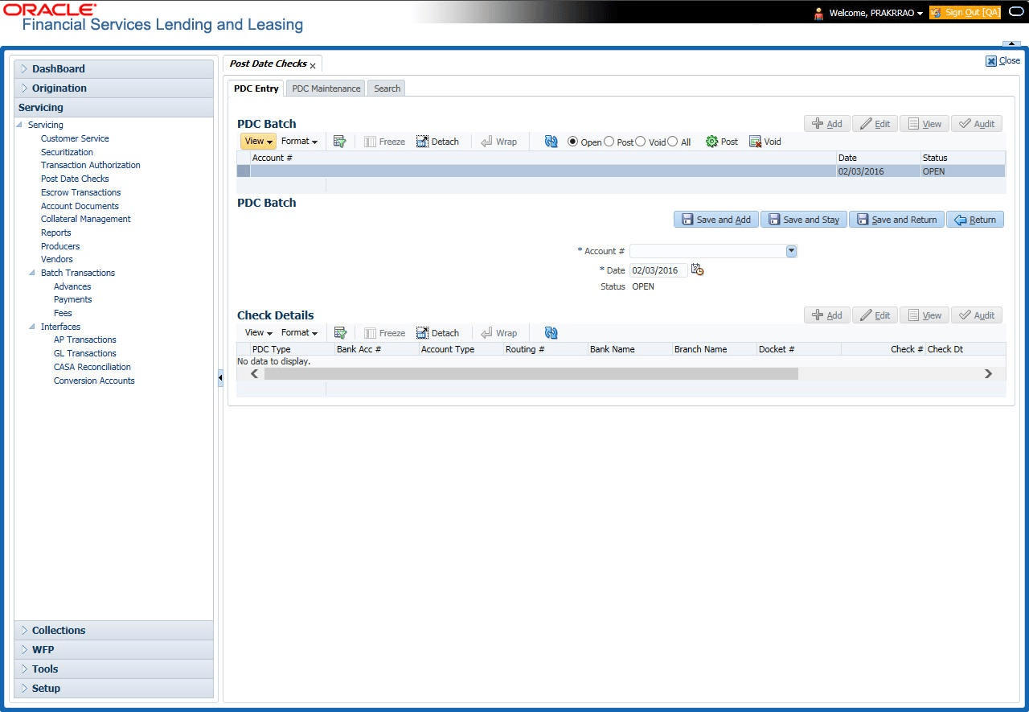Open View menu in PDC Batch toolbar
1029x712 pixels.
258,142
